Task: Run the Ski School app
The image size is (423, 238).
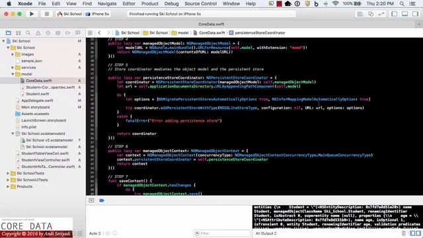Action: [x=32, y=14]
